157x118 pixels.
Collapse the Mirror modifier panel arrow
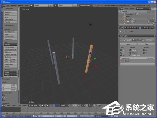(121, 40)
